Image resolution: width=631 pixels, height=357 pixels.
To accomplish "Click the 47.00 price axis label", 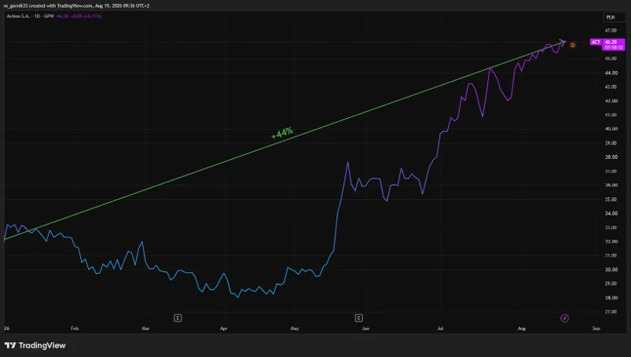I will (x=611, y=30).
